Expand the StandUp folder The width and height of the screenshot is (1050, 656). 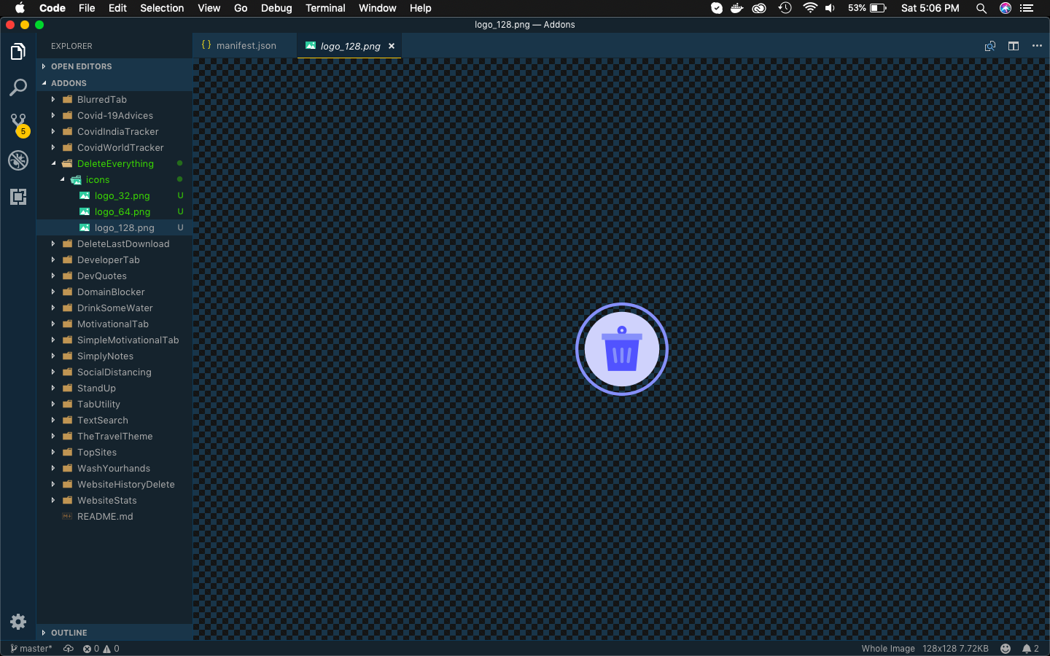pyautogui.click(x=114, y=388)
